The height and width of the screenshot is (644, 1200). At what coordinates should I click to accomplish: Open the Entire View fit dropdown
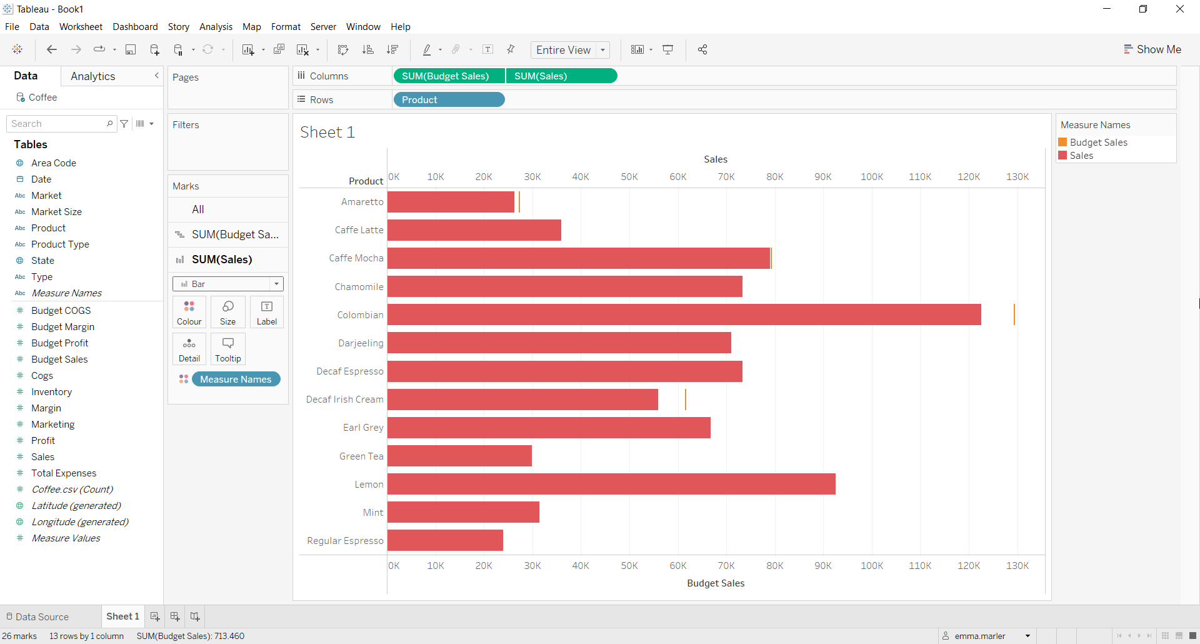tap(602, 50)
